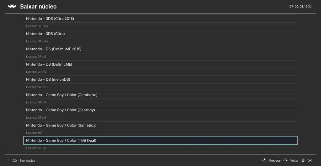Click the gamepad icon next to Procurar
This screenshot has height=166, width=321.
coord(264,160)
